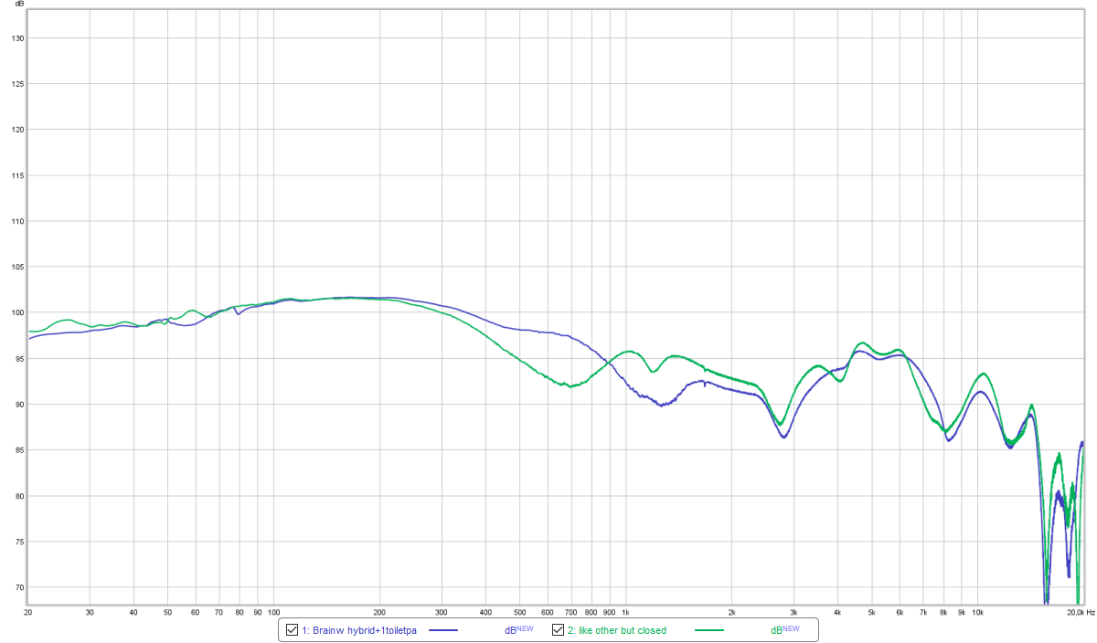Click the green curve's peak near 10k
The width and height of the screenshot is (1097, 643).
click(x=983, y=374)
